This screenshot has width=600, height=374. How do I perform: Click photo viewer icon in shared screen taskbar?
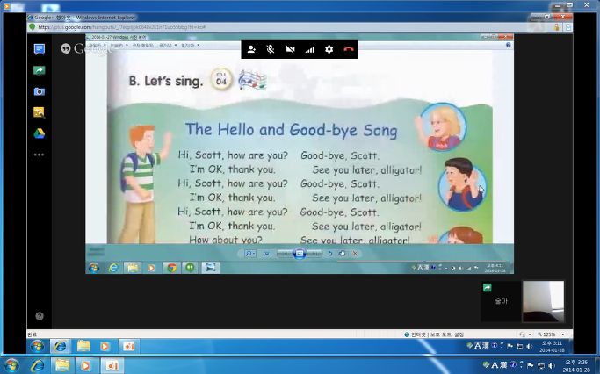point(211,268)
